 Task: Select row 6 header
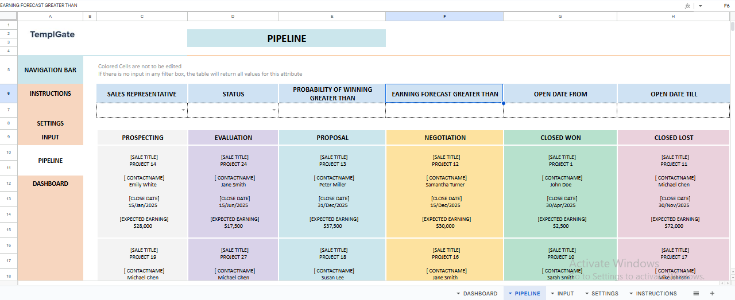[x=9, y=93]
